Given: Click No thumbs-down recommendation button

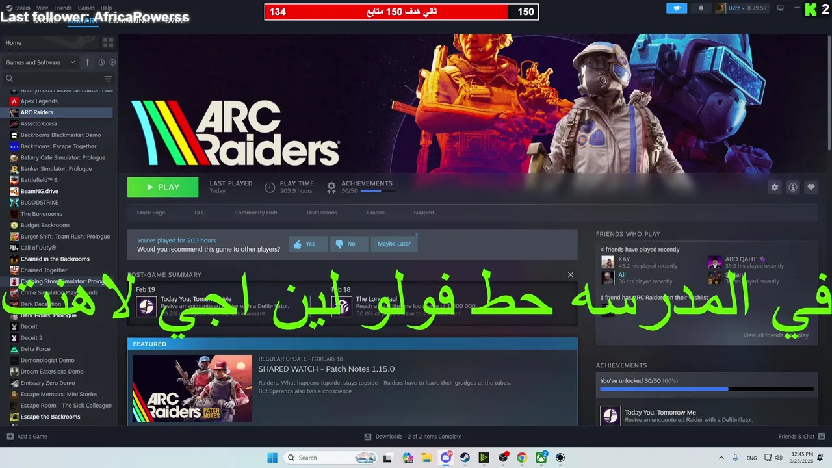Looking at the screenshot, I should tap(348, 244).
